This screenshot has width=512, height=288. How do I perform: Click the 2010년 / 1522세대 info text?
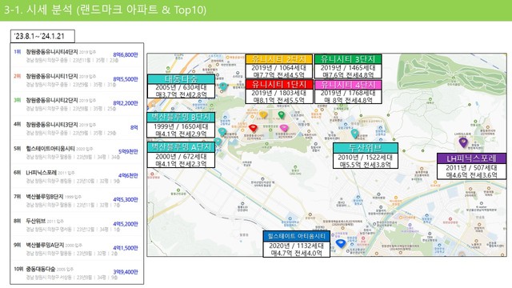pos(366,157)
